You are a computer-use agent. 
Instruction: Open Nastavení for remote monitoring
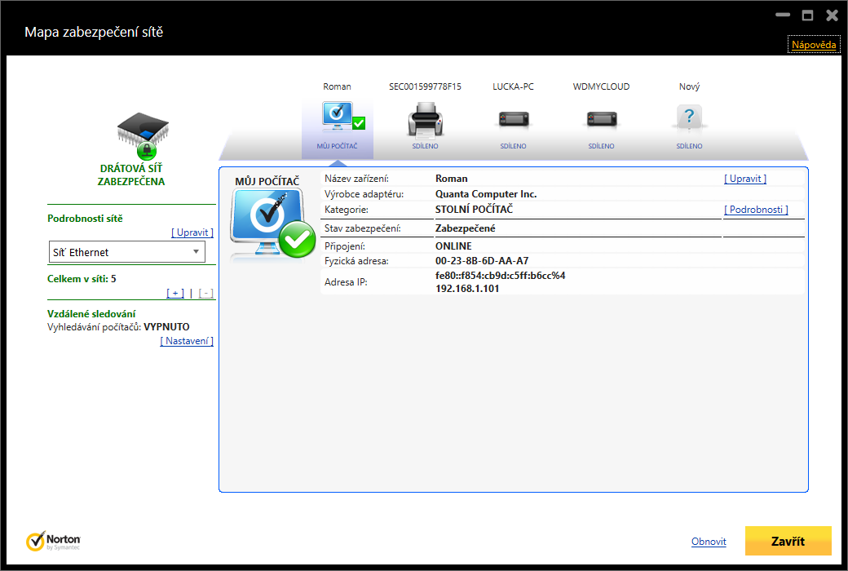(187, 341)
